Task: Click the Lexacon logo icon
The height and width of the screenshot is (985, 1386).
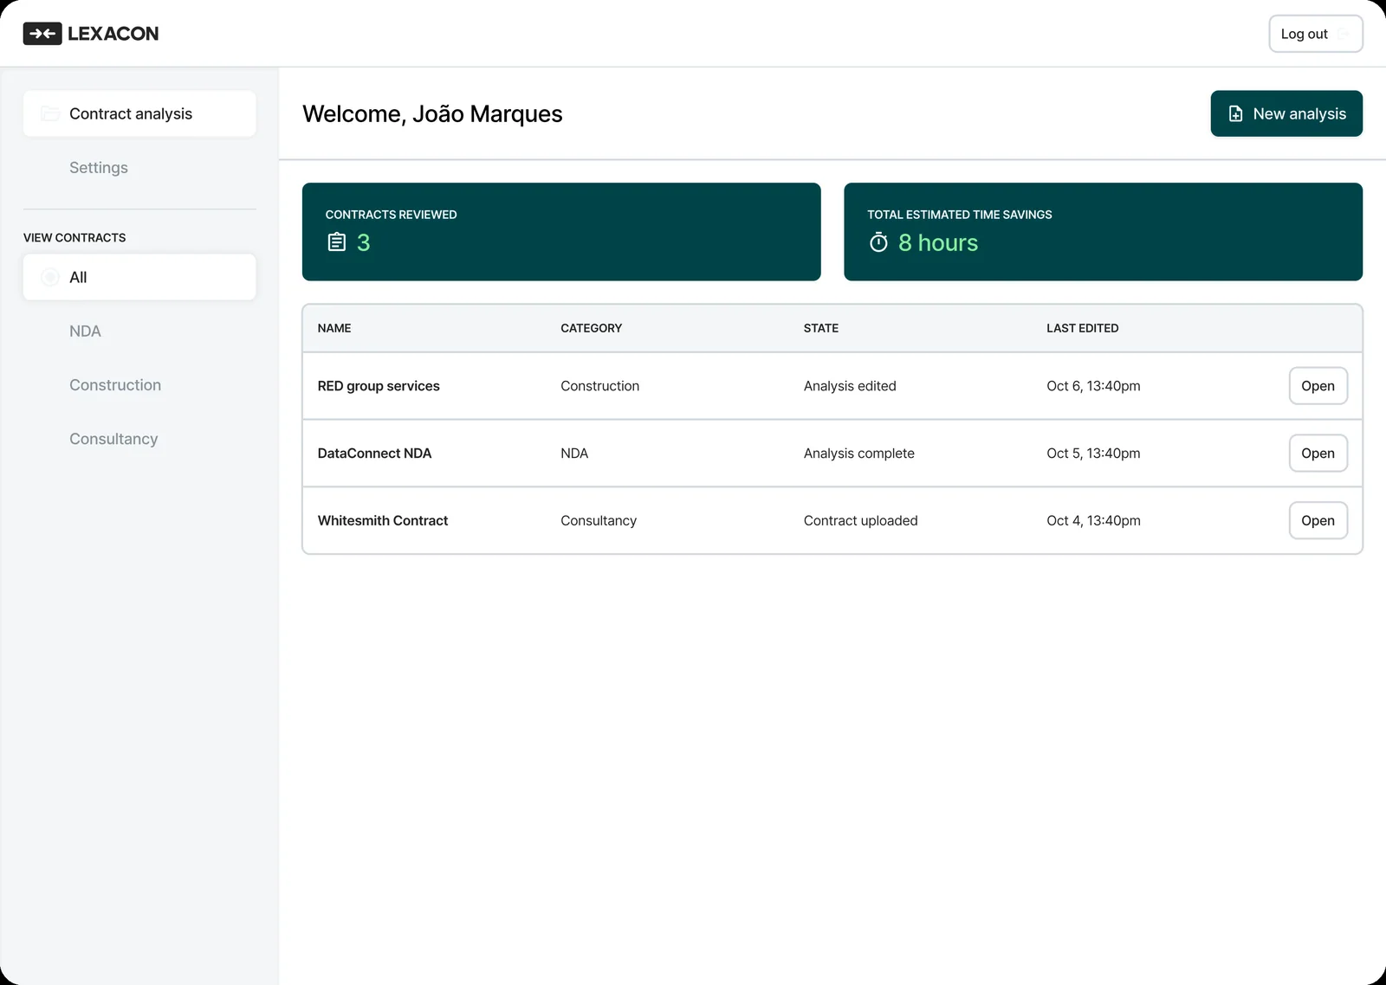Action: tap(42, 34)
